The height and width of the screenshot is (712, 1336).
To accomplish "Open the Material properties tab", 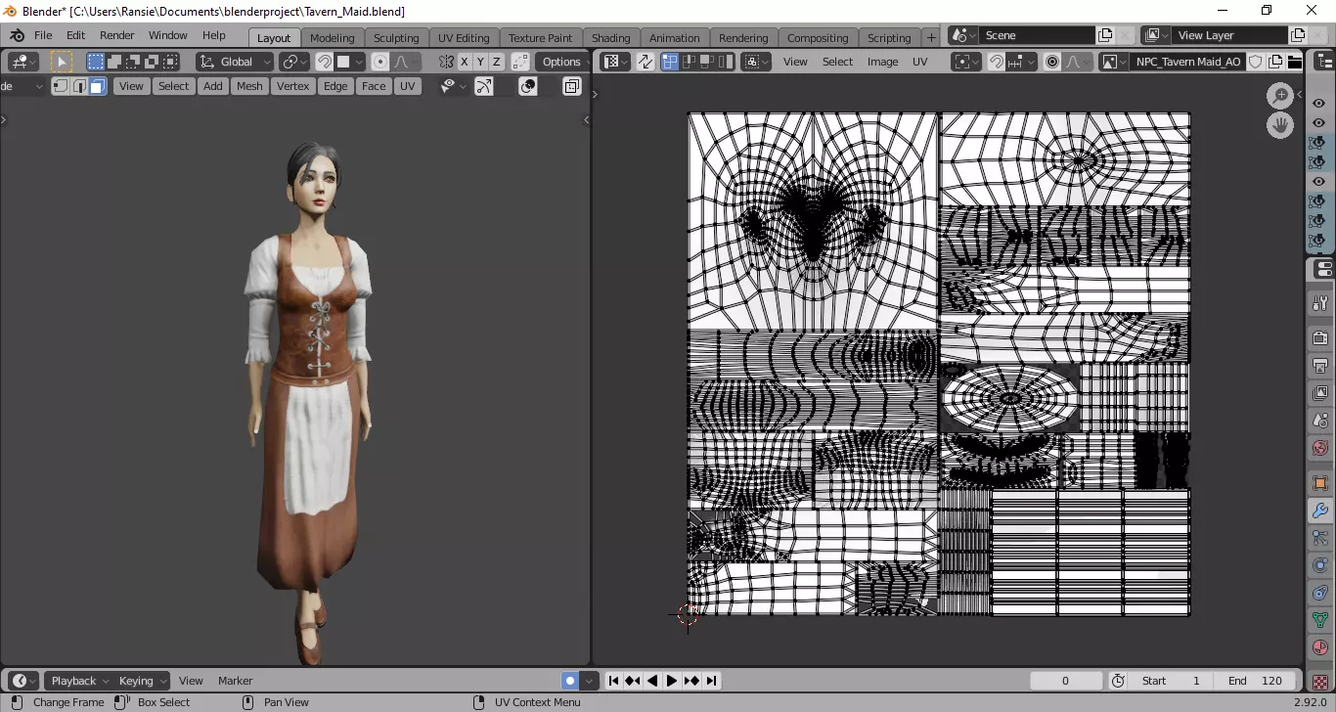I will point(1320,647).
